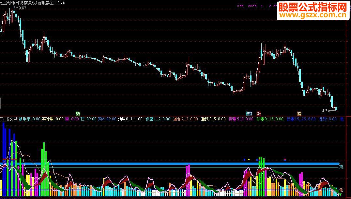Viewport: 351px width, 199px height.
Task: Click the 换手率: 0.00 readout
Action: coord(30,119)
